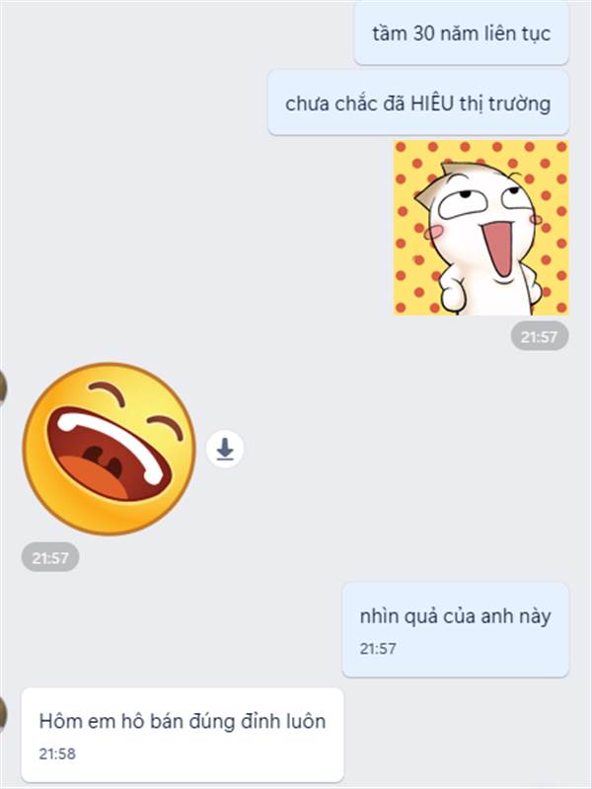Select the 'tầm 30 năm liên tục' message

[461, 34]
